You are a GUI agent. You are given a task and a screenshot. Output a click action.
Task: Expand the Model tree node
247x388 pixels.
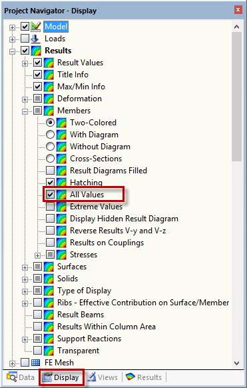(x=12, y=27)
